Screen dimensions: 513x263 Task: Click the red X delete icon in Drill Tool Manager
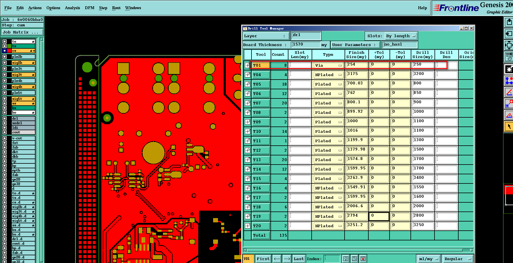[363, 259]
